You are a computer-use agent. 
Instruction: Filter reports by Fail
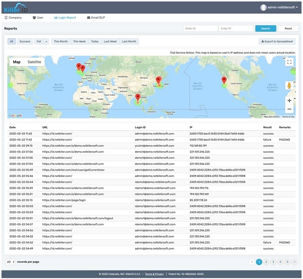tap(39, 41)
